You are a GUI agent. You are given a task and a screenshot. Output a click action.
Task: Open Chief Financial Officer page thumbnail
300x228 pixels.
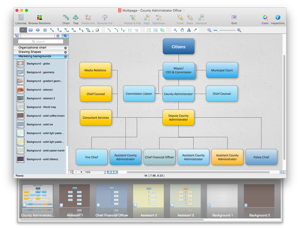click(111, 196)
